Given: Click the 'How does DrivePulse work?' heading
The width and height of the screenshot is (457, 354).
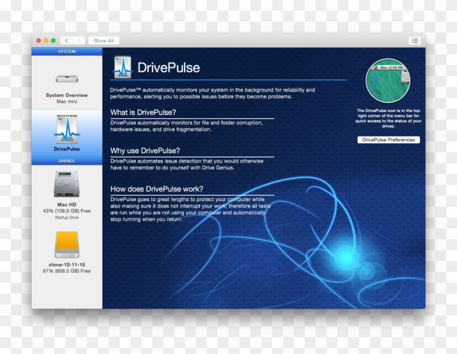Looking at the screenshot, I should pos(157,189).
